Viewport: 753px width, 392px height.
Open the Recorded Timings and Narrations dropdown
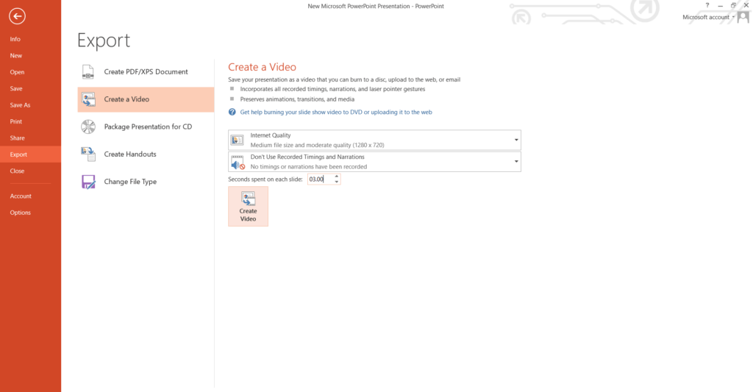(516, 161)
